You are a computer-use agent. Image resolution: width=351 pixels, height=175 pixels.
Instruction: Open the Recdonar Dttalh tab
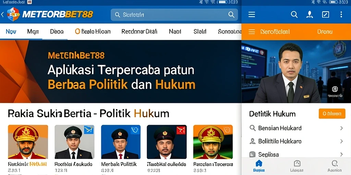[x=139, y=31]
